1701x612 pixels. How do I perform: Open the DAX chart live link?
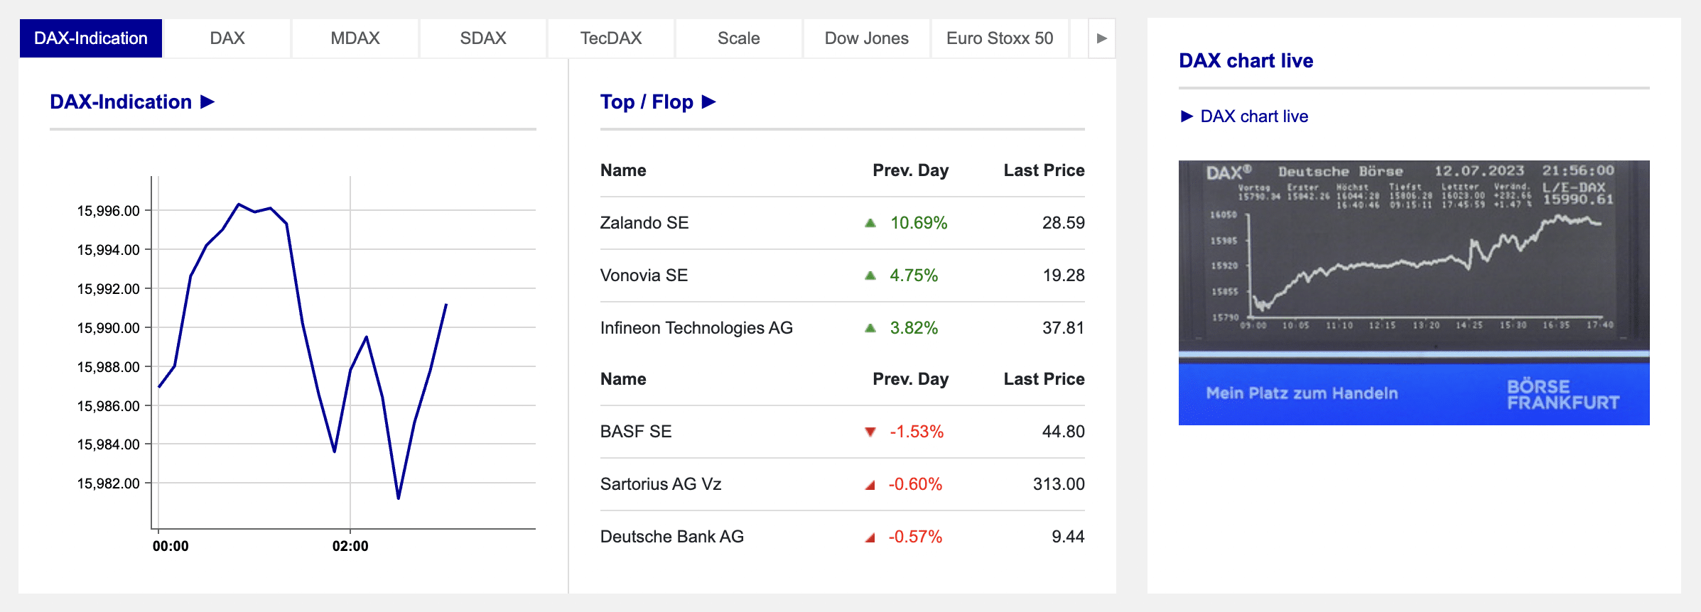point(1254,116)
